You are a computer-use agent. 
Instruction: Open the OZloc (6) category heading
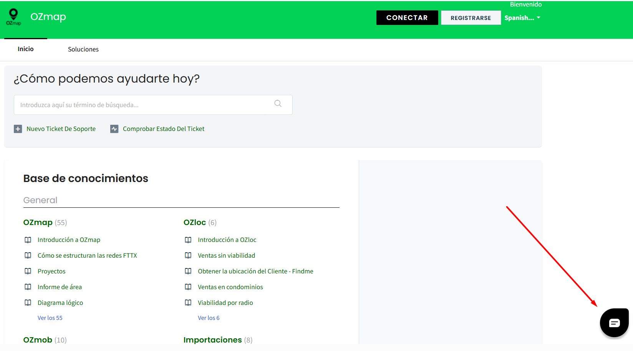(200, 222)
